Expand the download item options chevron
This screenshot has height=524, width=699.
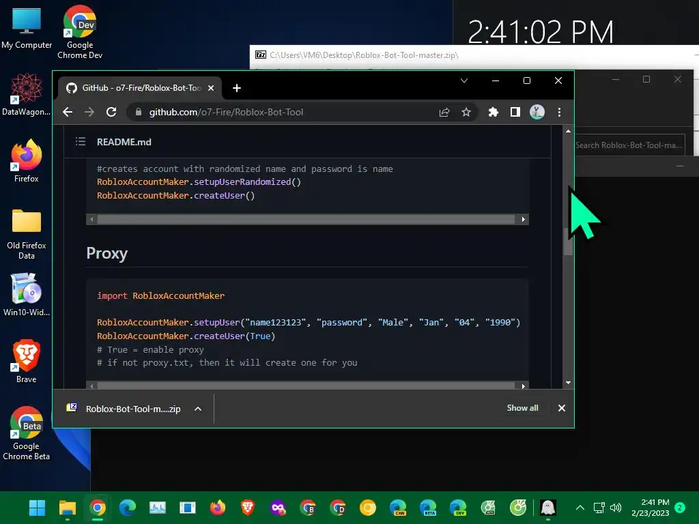pyautogui.click(x=198, y=409)
